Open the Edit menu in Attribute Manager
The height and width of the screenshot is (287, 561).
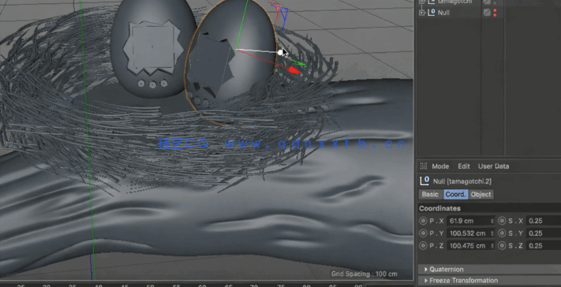pos(464,166)
